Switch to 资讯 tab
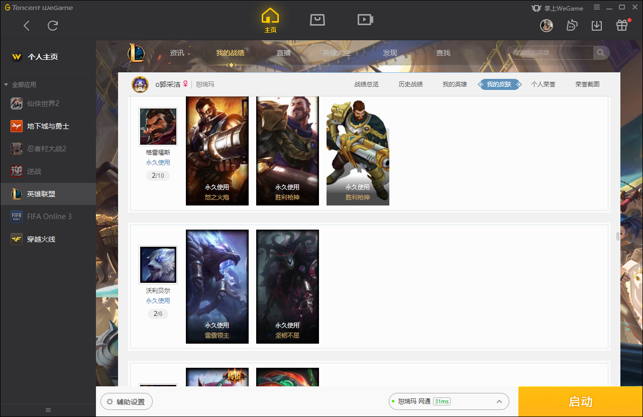The height and width of the screenshot is (417, 643). tap(177, 53)
